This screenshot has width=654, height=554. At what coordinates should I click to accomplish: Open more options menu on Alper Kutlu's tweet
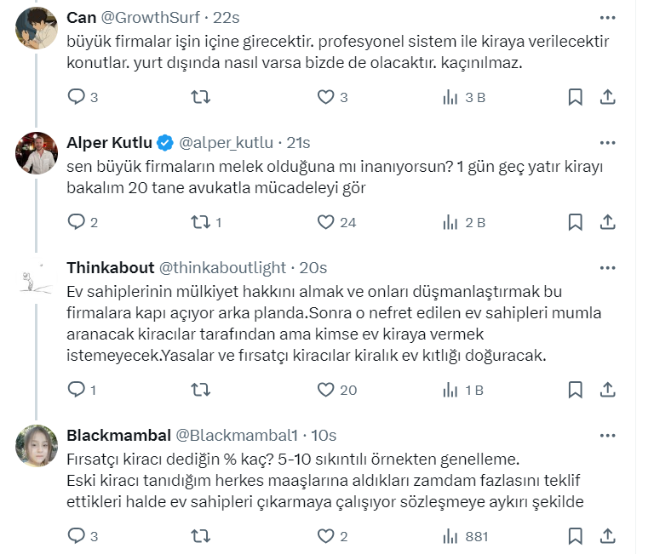pyautogui.click(x=607, y=143)
